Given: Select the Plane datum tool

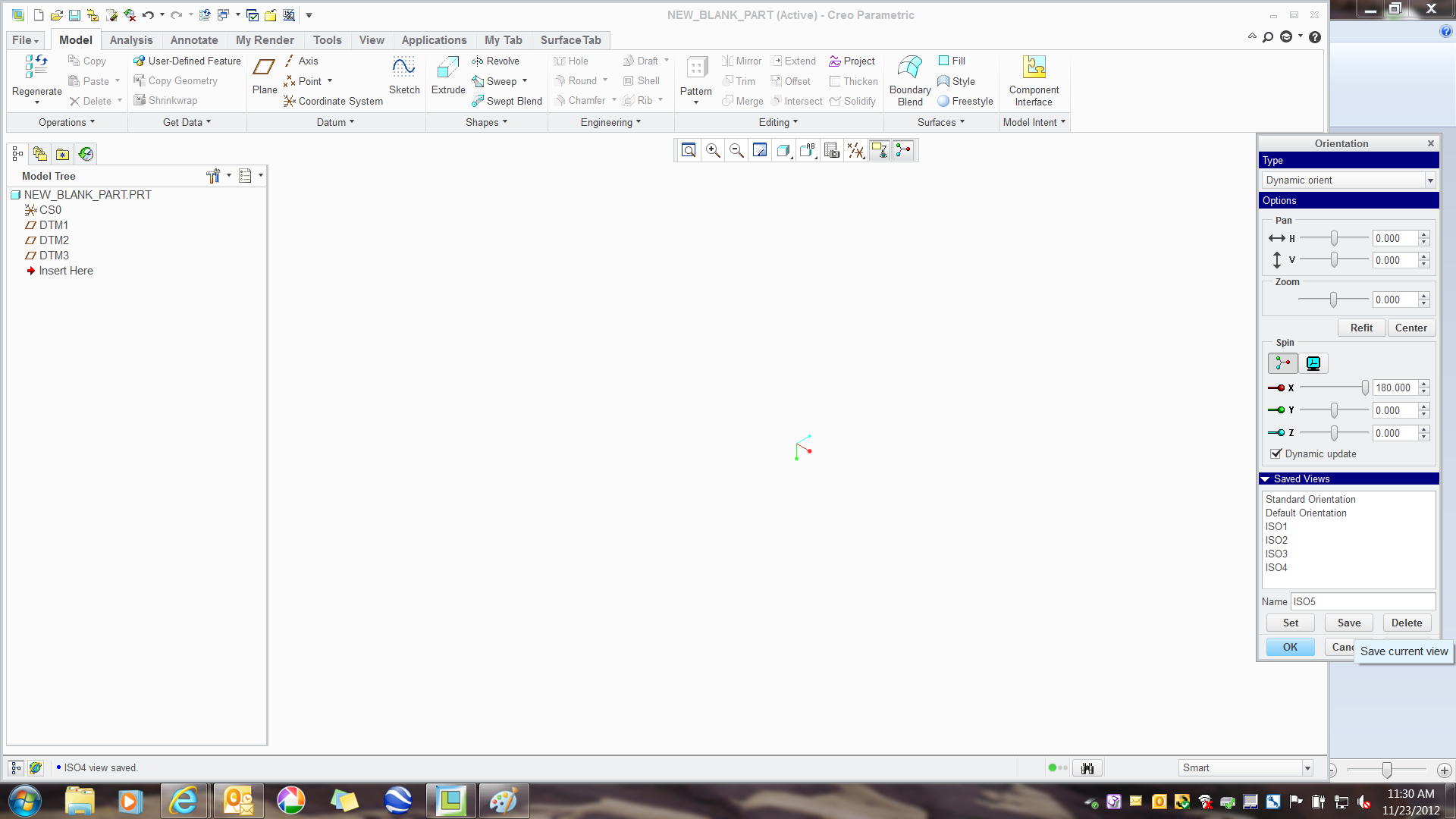Looking at the screenshot, I should pyautogui.click(x=264, y=74).
